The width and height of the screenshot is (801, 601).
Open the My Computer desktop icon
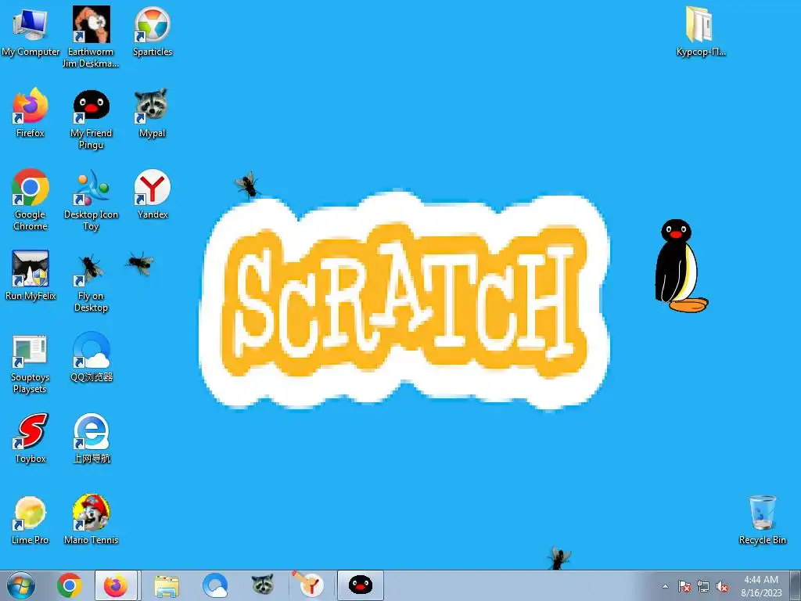point(31,31)
